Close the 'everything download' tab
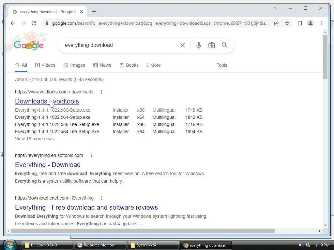The height and width of the screenshot is (250, 334). point(81,12)
